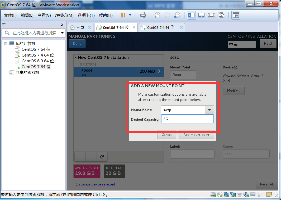The image size is (281, 200).
Task: Click the Done button in Manual Partitioning
Action: pyautogui.click(x=77, y=44)
